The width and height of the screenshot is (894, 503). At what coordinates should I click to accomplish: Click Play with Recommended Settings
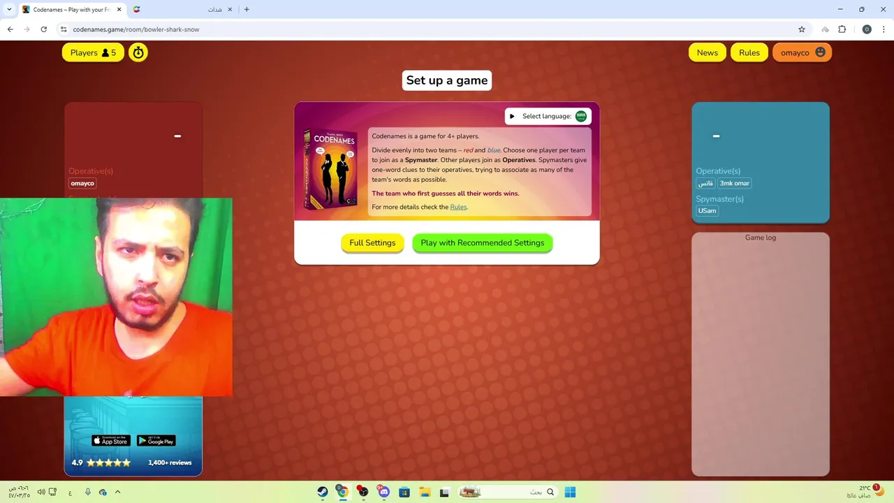point(483,242)
